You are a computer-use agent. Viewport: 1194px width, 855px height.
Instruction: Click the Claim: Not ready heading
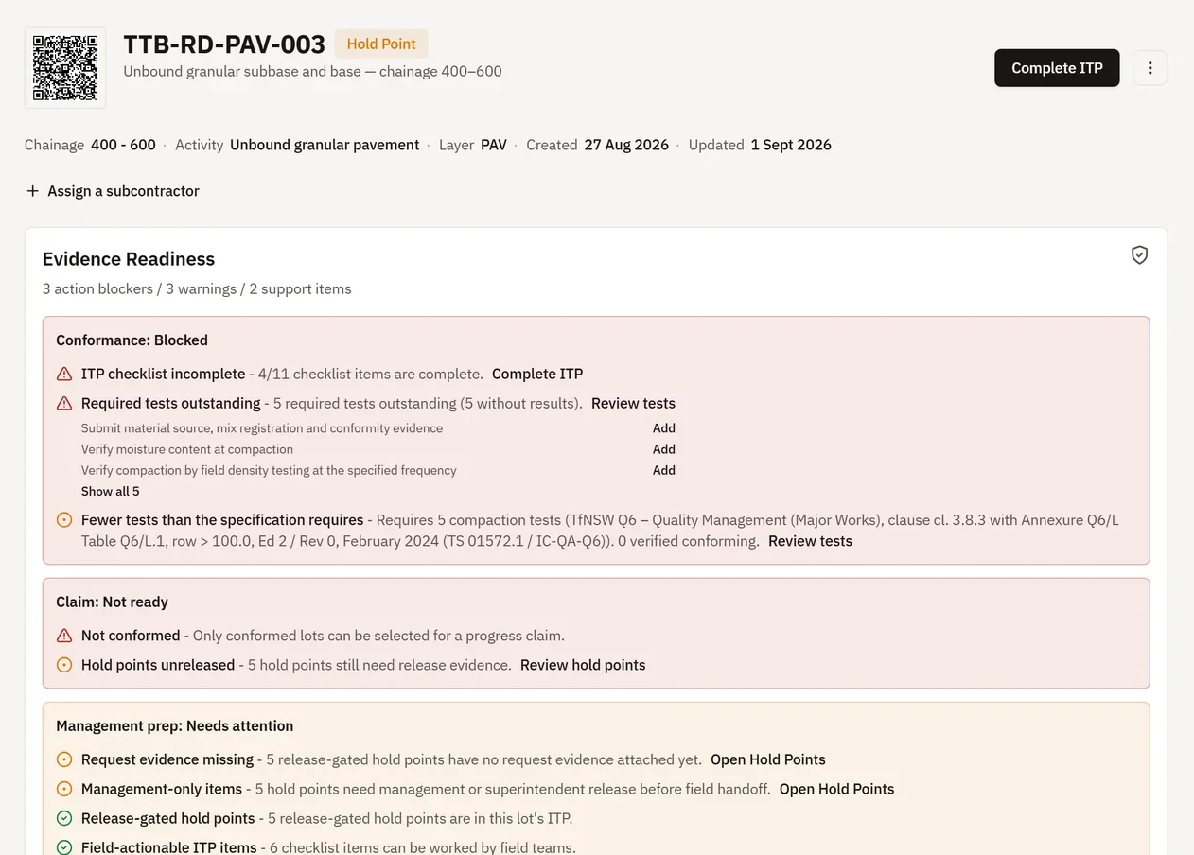pos(112,602)
